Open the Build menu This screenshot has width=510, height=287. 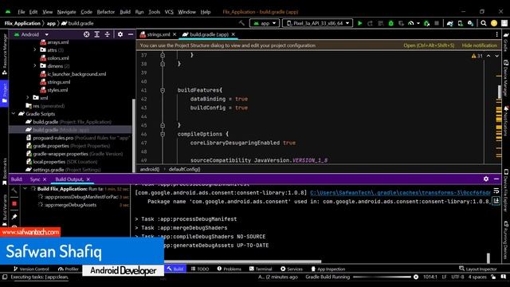coord(125,12)
